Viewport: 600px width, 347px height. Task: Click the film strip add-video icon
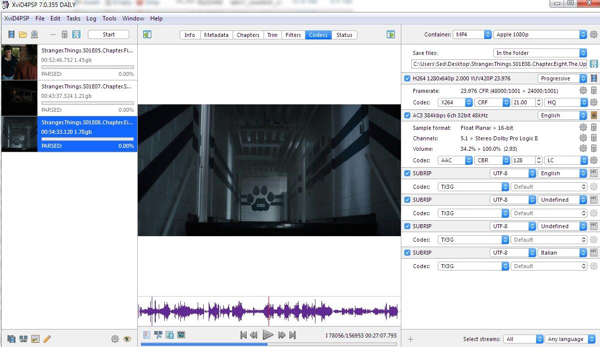(11, 34)
